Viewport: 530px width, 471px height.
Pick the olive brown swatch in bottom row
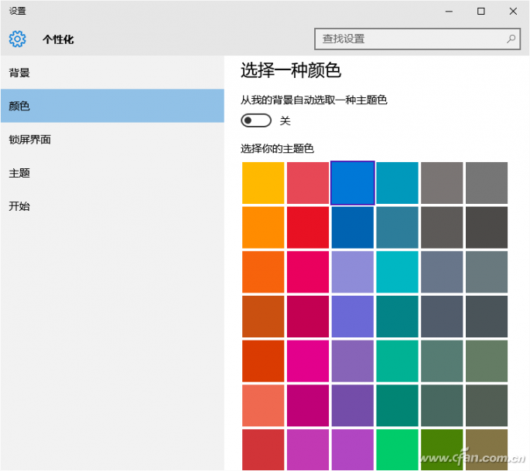(487, 449)
